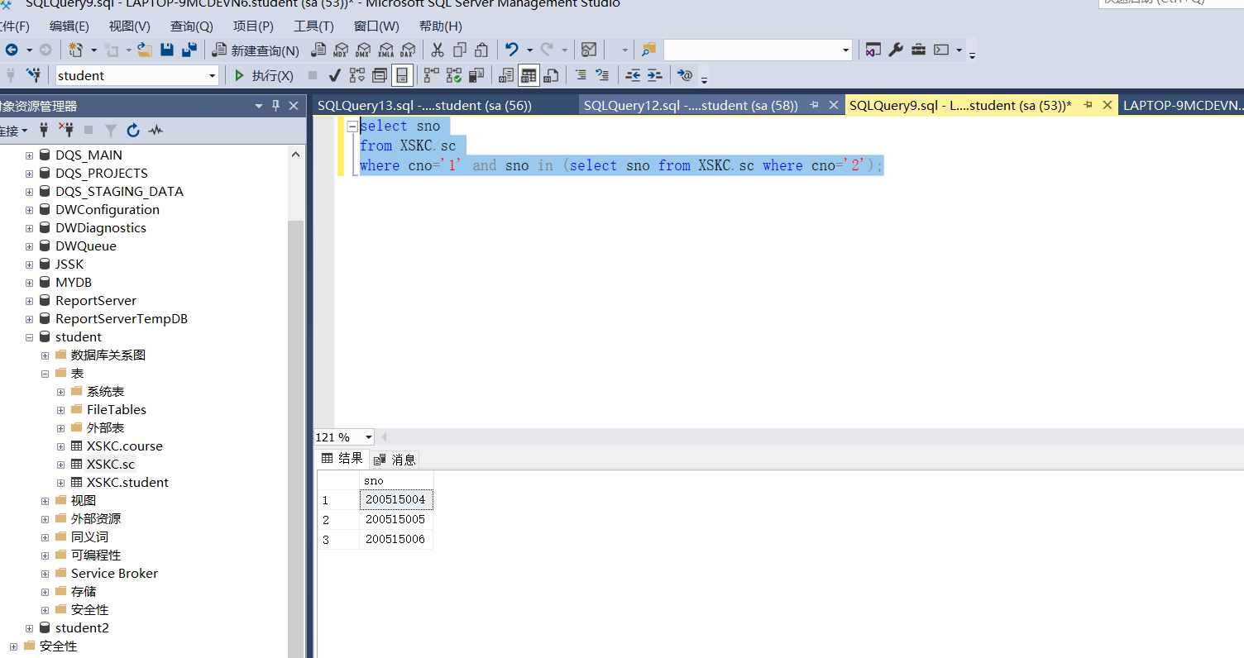Image resolution: width=1244 pixels, height=658 pixels.
Task: Click the 执行(X) execute button
Action: point(264,75)
